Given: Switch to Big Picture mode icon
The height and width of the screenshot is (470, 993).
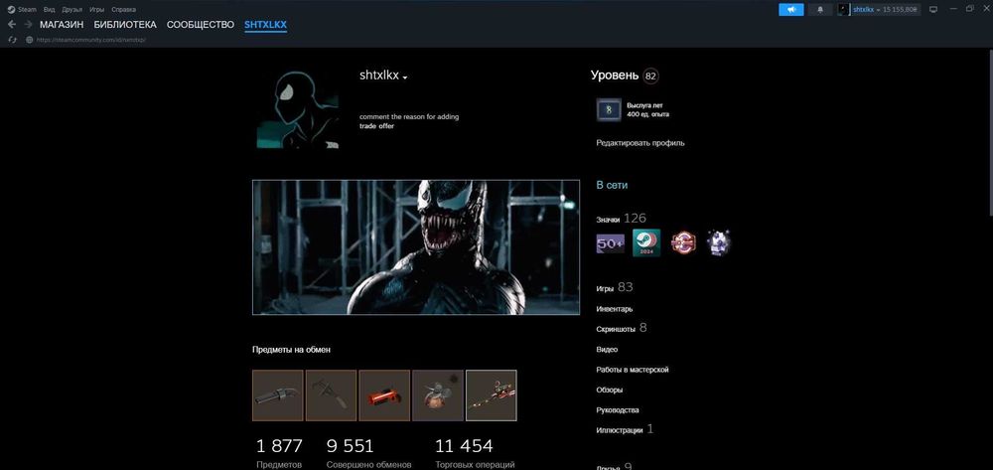Looking at the screenshot, I should pyautogui.click(x=933, y=10).
